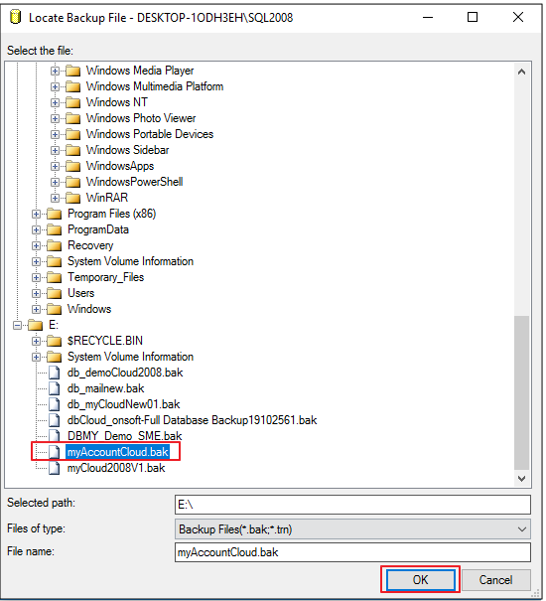Select DBMY_Demo_SME.bak in the tree
This screenshot has height=601, width=546.
[124, 436]
